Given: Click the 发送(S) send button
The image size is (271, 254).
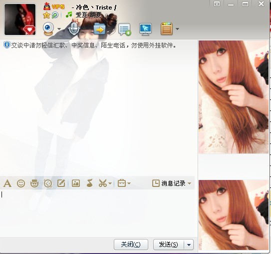Looking at the screenshot, I should 169,244.
